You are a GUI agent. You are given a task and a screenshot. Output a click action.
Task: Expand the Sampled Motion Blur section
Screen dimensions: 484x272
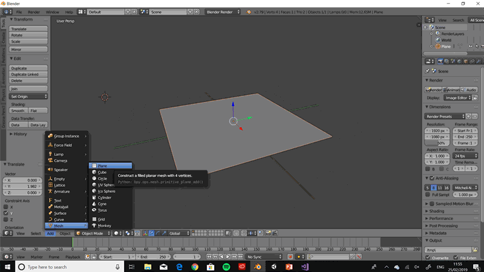[x=453, y=204]
